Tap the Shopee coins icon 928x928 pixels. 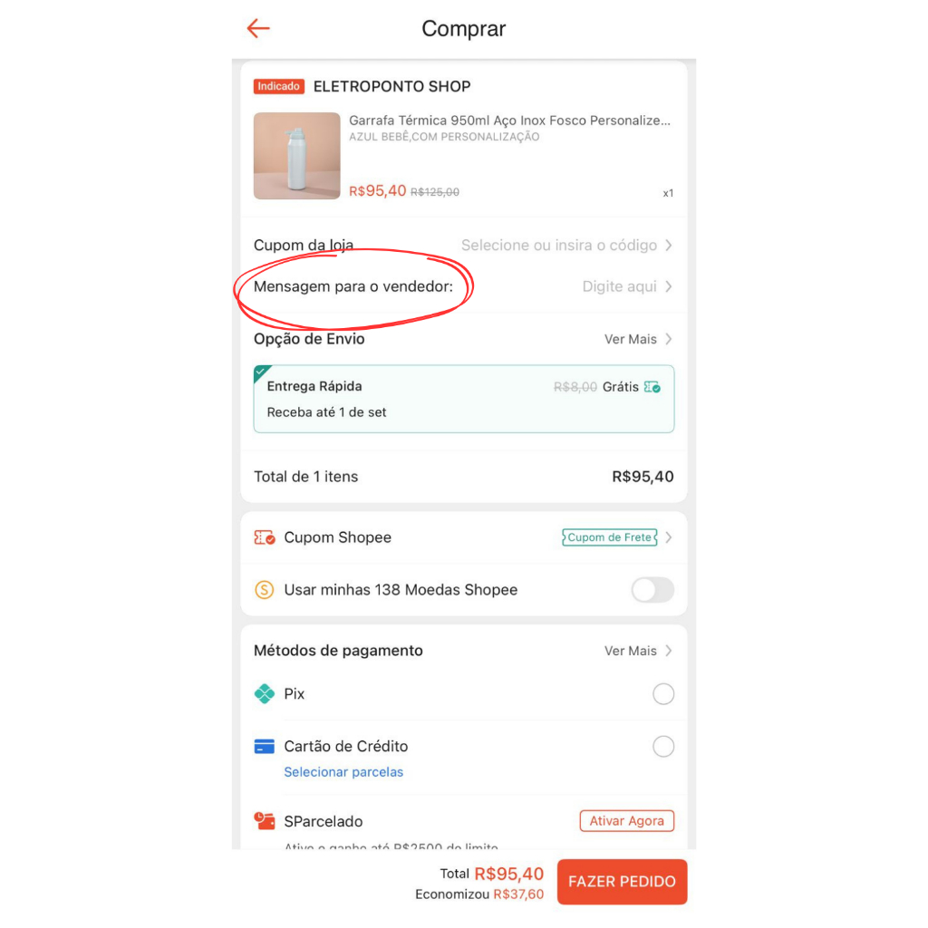coord(264,589)
